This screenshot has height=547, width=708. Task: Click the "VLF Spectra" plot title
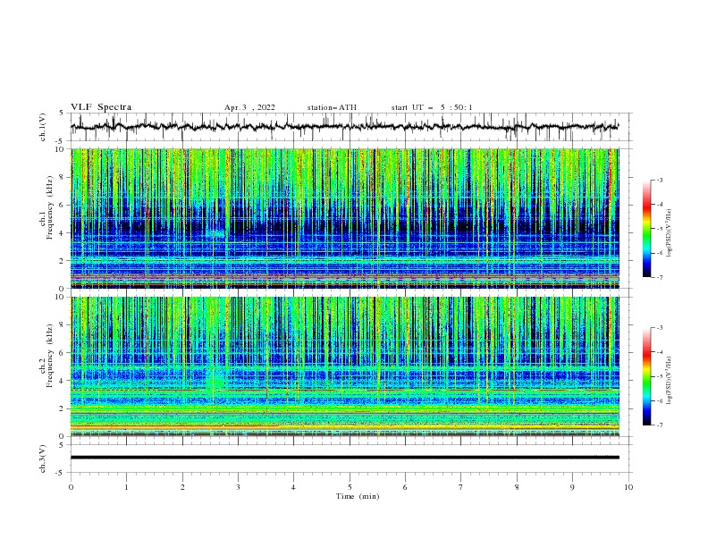point(101,107)
